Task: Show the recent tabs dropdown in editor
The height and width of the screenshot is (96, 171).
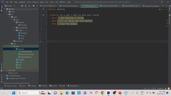Action: click(x=163, y=6)
